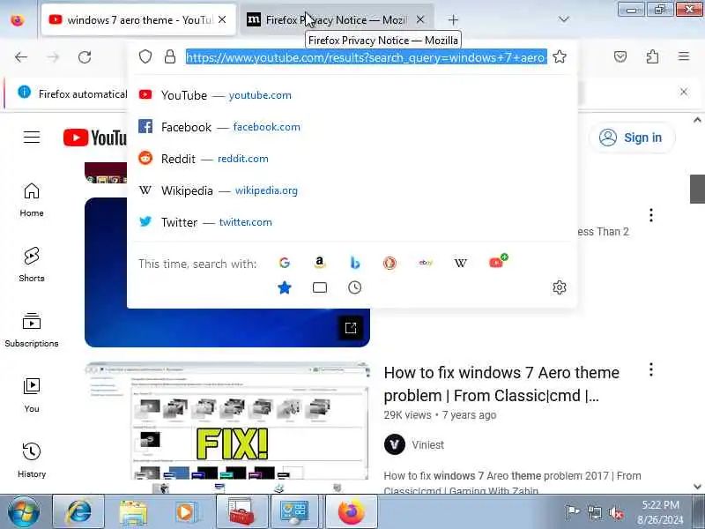Viewport: 705px width, 529px height.
Task: Switch to windows 7 aero theme YouTube tab
Action: click(x=138, y=19)
